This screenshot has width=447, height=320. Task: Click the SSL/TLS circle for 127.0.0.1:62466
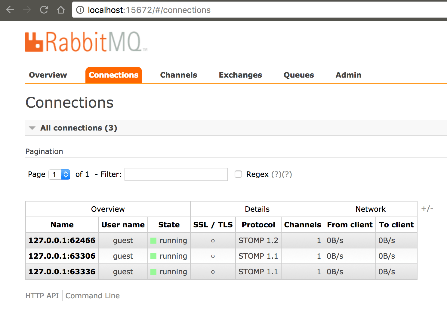[213, 241]
